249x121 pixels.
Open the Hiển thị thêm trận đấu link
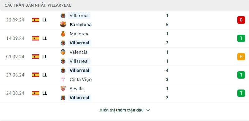(121, 110)
